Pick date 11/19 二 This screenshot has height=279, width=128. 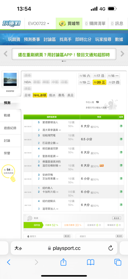[85, 82]
